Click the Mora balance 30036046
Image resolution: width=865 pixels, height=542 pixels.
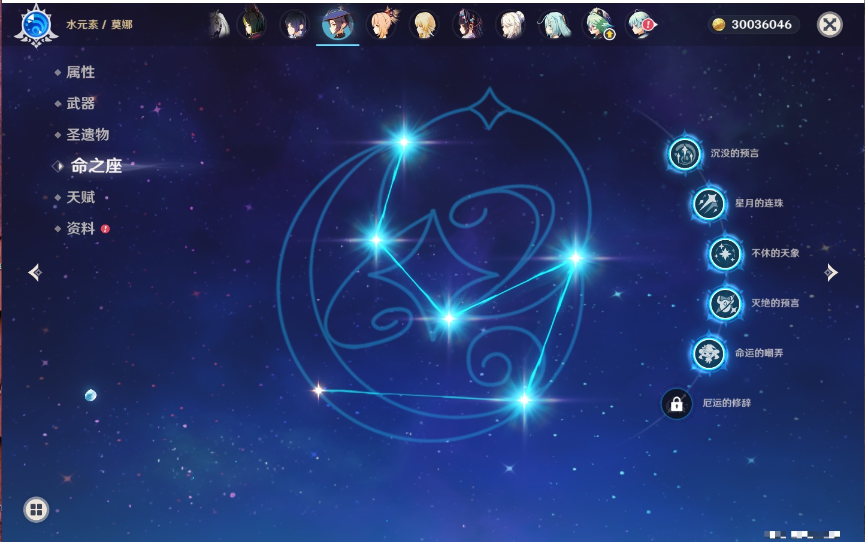(x=752, y=25)
